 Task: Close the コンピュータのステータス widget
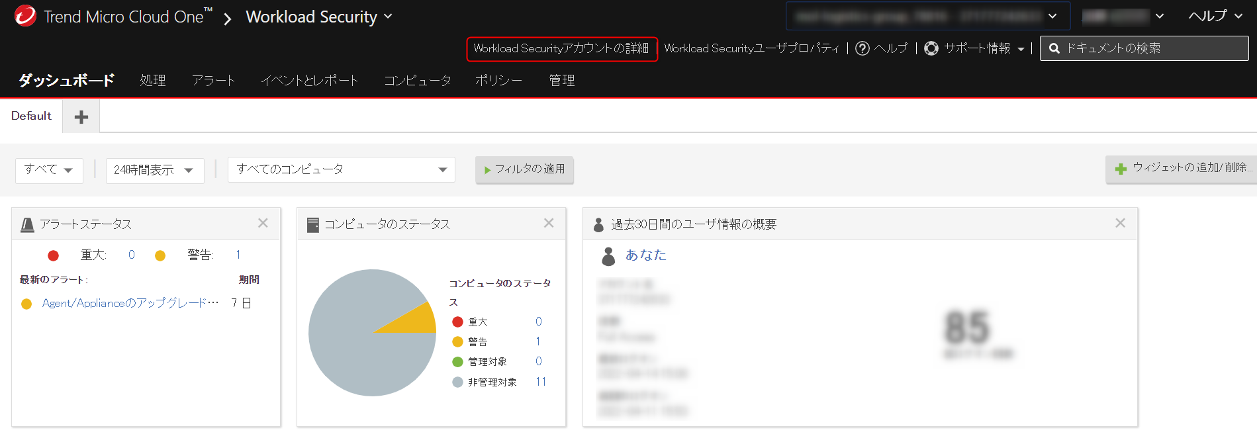(x=549, y=223)
